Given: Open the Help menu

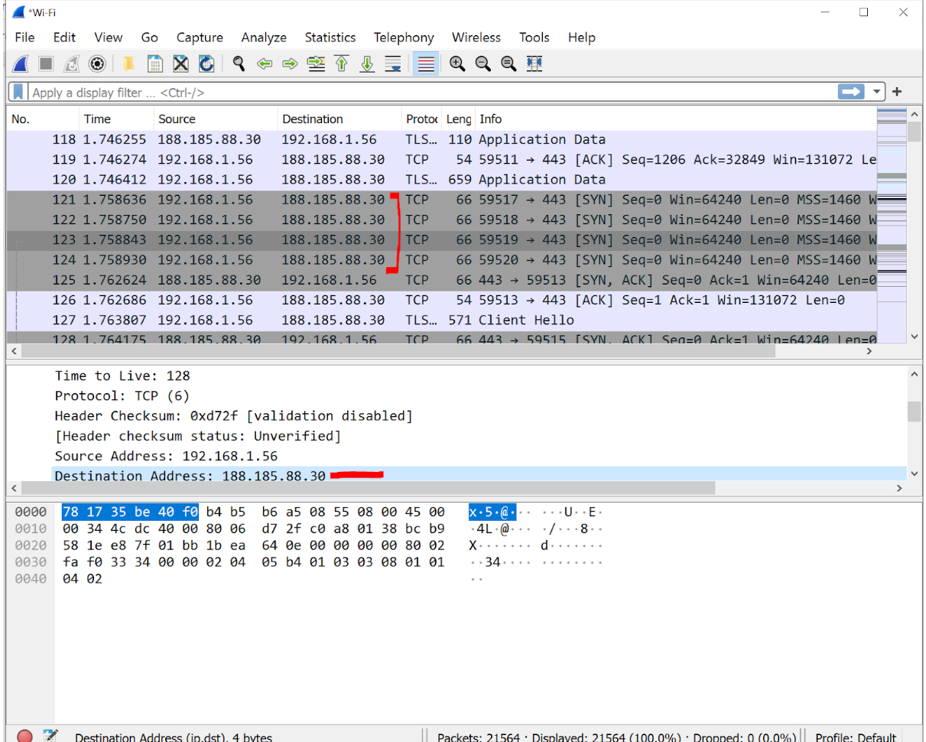Looking at the screenshot, I should (582, 37).
